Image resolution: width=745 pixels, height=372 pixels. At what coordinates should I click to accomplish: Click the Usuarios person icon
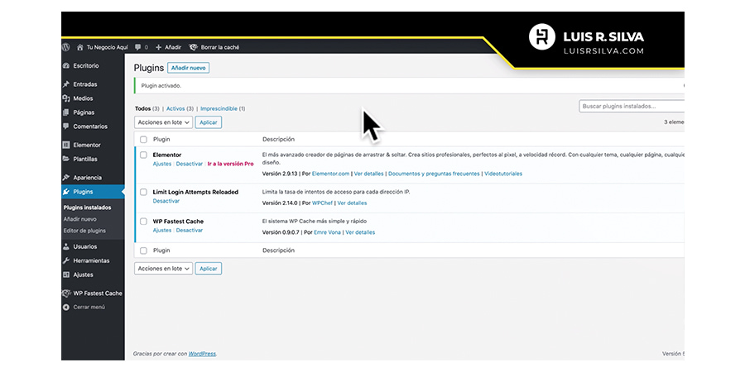pos(66,246)
